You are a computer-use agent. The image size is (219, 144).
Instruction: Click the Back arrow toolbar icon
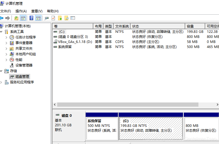[x=1, y=18]
